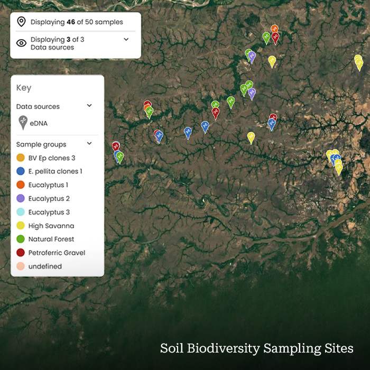Image resolution: width=370 pixels, height=370 pixels.
Task: Toggle the BV Ep clones 3 color swatch
Action: (21, 158)
